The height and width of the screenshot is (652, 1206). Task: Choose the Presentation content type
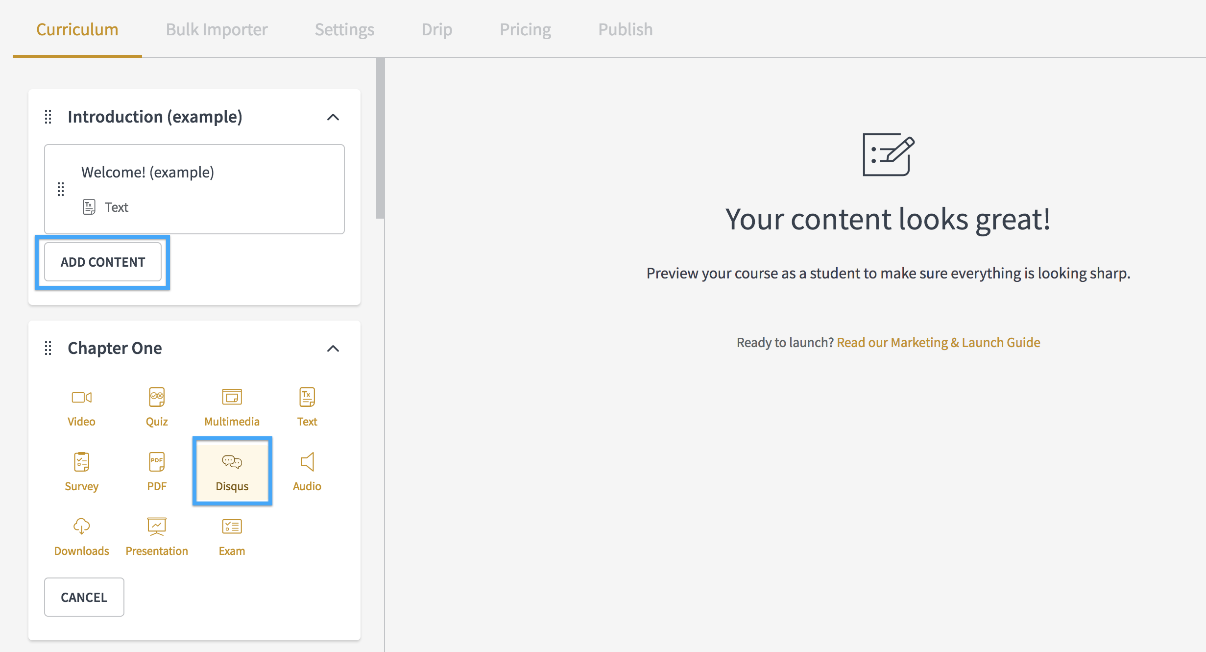coord(157,536)
